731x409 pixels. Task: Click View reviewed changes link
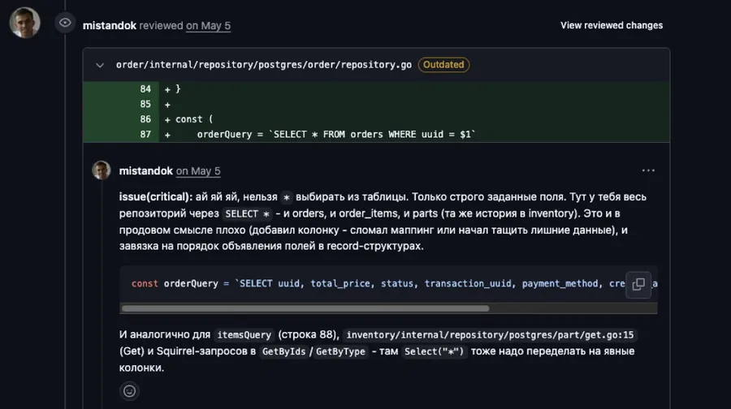pos(611,26)
